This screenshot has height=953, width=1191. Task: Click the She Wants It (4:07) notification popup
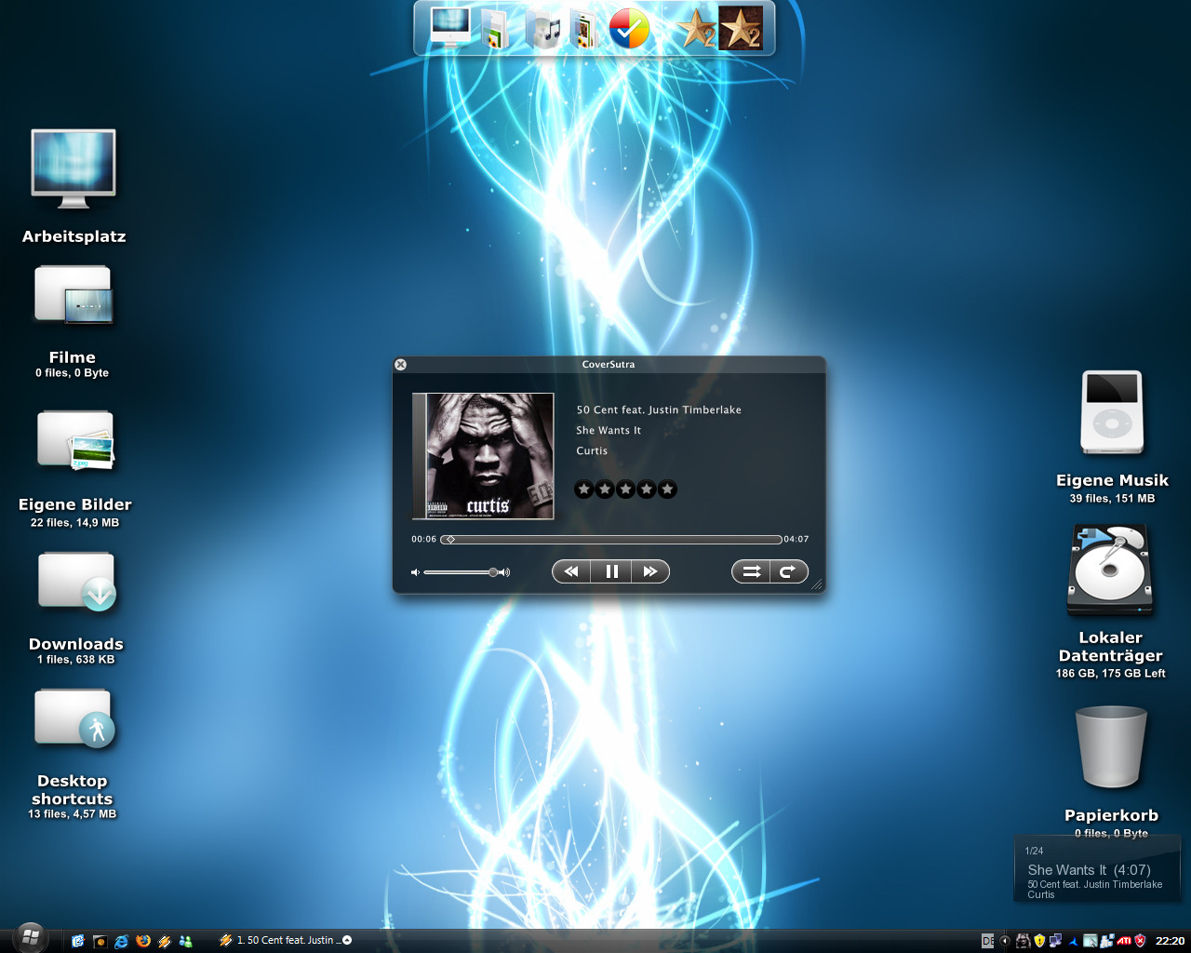click(x=1097, y=869)
